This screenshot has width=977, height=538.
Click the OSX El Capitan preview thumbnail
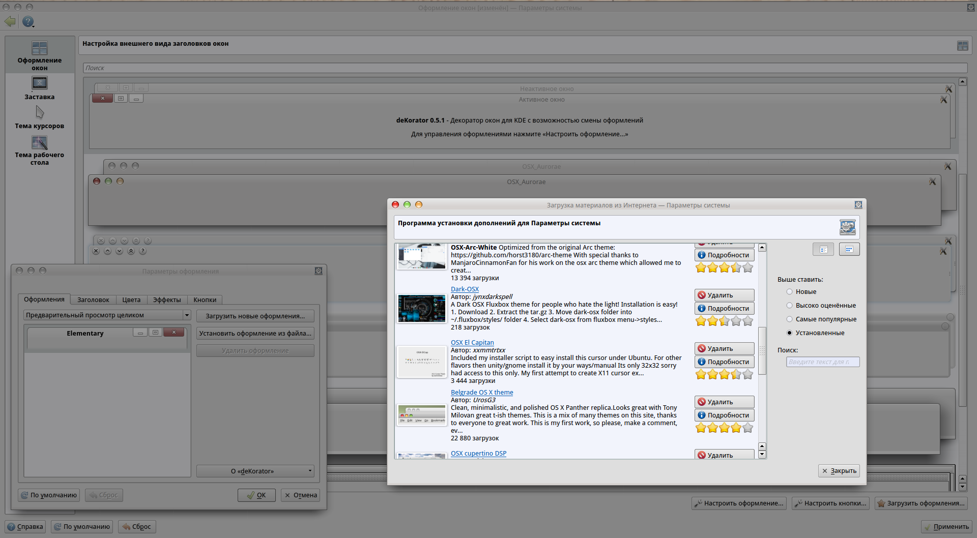(421, 362)
